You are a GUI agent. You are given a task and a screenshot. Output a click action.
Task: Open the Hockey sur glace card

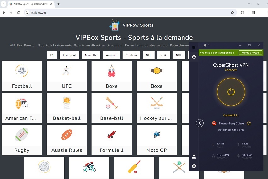[x=157, y=108]
